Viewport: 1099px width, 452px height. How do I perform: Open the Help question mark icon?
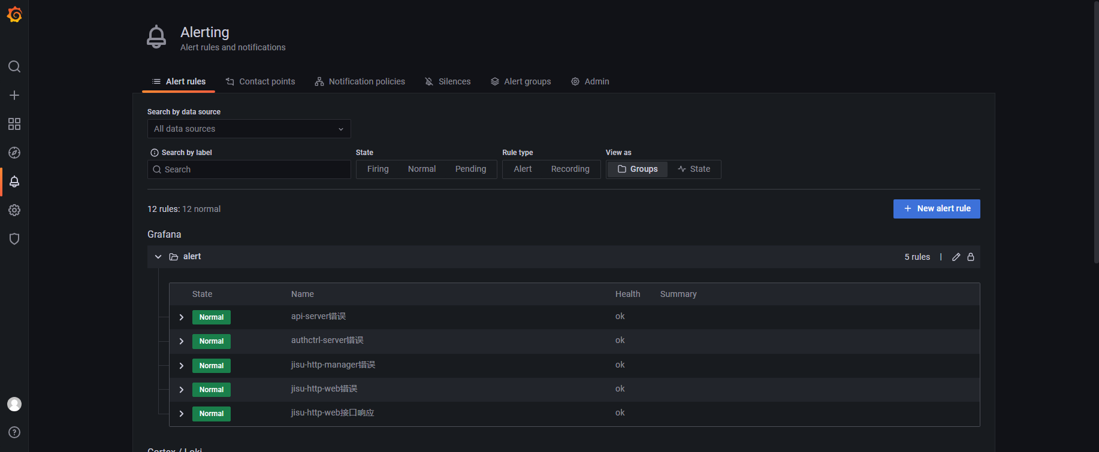14,432
